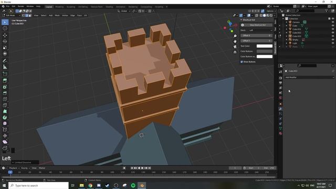Select the Cursor tool
The width and height of the screenshot is (336, 189).
(x=5, y=28)
